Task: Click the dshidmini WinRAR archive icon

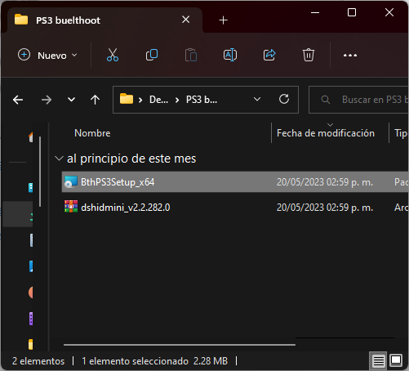Action: [x=71, y=207]
